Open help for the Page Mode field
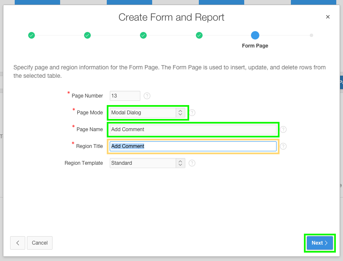This screenshot has width=343, height=261. [192, 113]
